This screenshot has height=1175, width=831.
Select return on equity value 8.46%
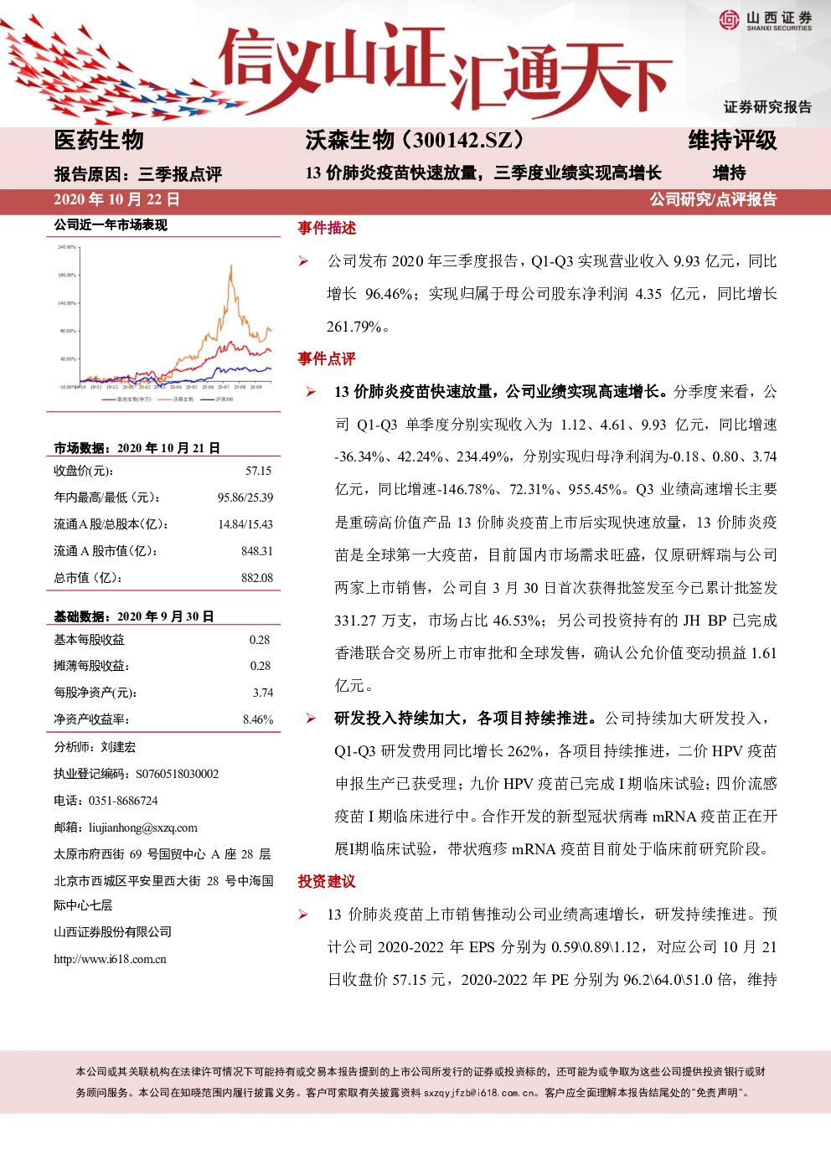pos(258,720)
